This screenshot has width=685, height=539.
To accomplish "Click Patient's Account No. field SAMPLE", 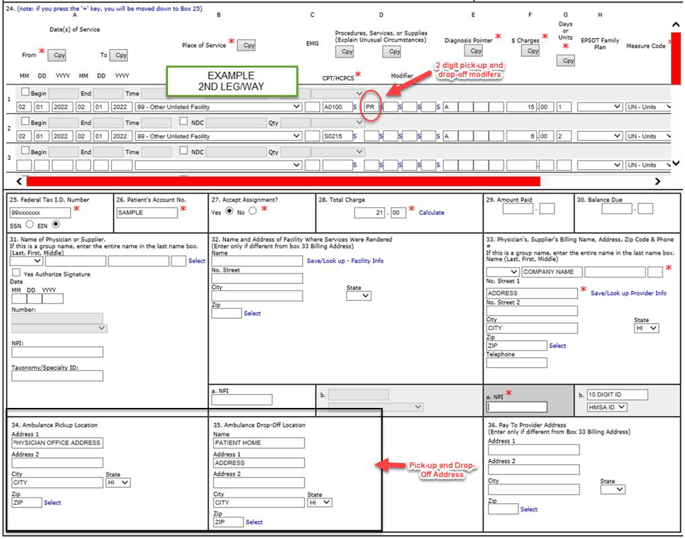I will tap(147, 213).
